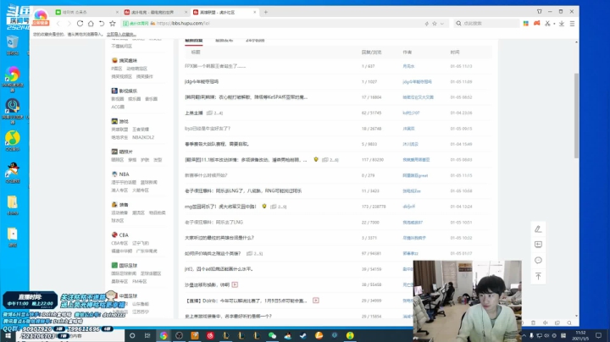
Task: Click the video play icon beside Doinb thread
Action: (x=316, y=301)
